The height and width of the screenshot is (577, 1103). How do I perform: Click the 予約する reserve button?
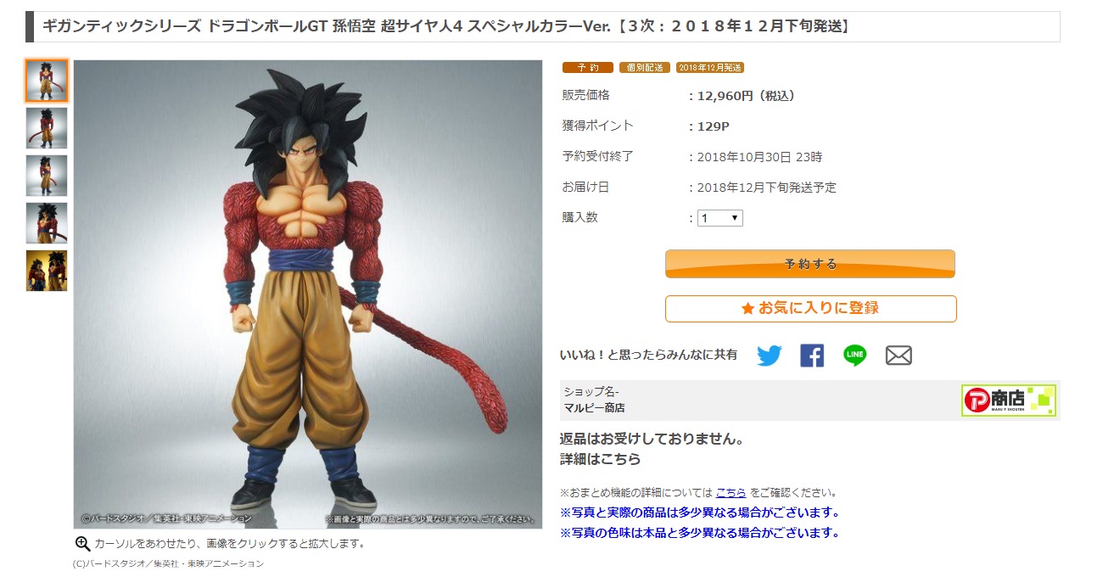point(810,264)
